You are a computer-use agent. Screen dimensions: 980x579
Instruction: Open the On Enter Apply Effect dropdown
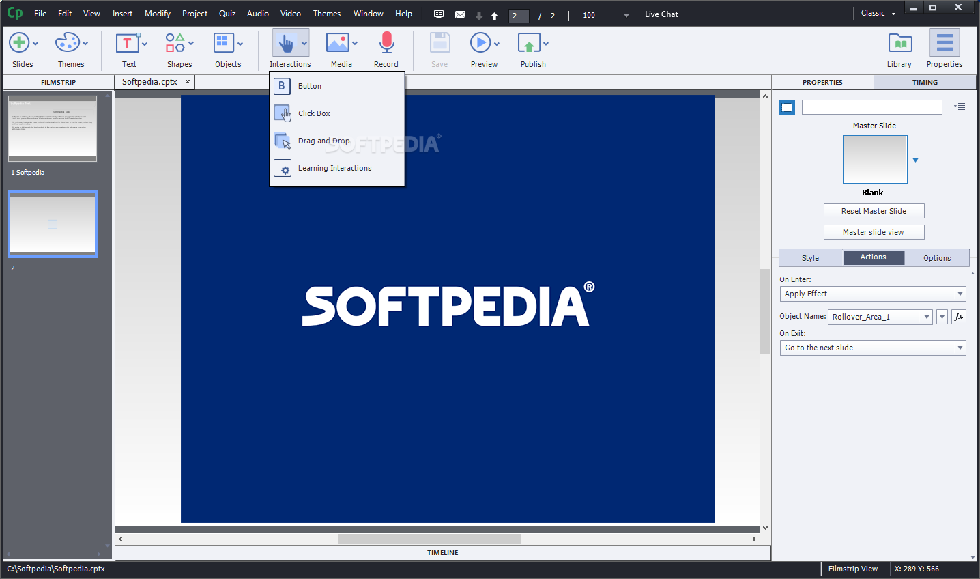pos(873,294)
